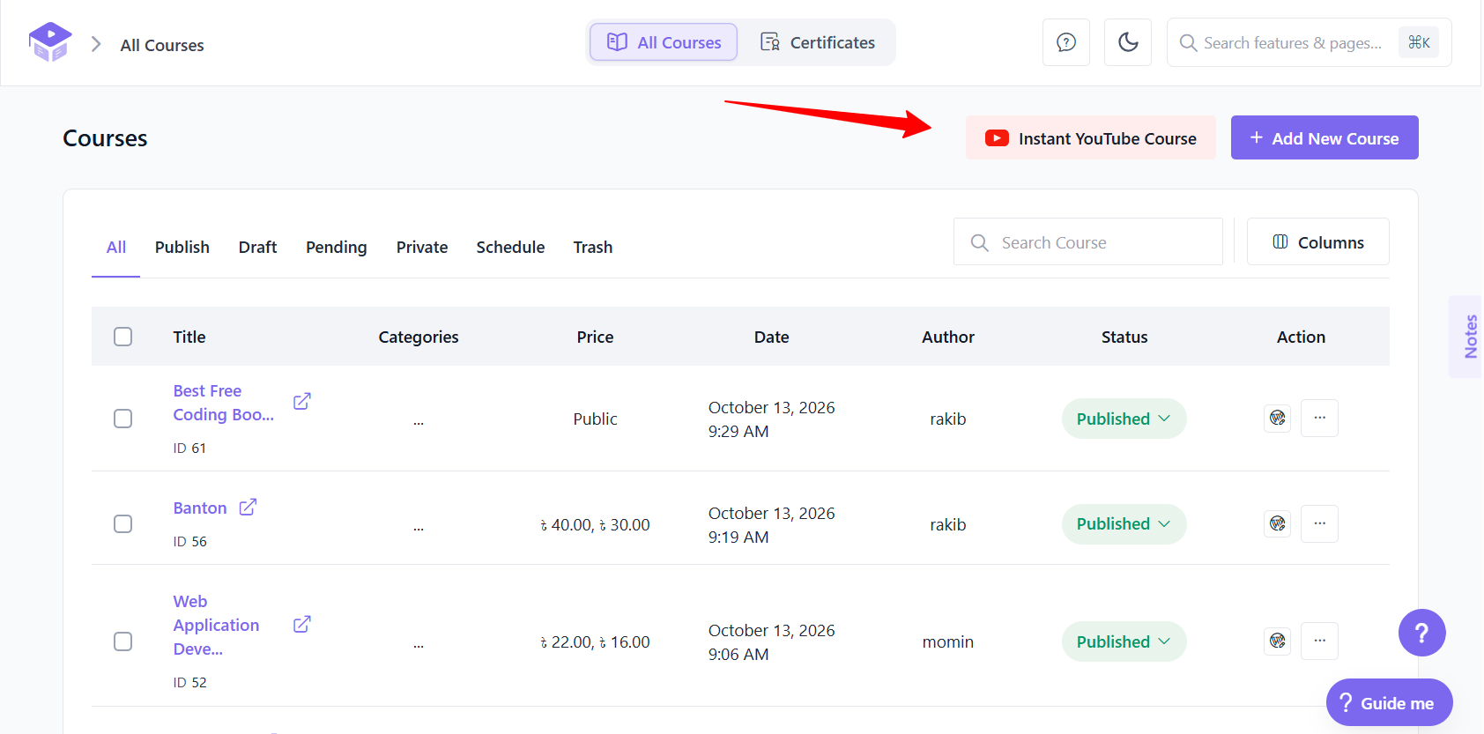
Task: Open Web Application Deve... course link
Action: pos(217,626)
